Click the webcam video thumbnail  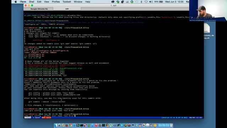point(208,11)
